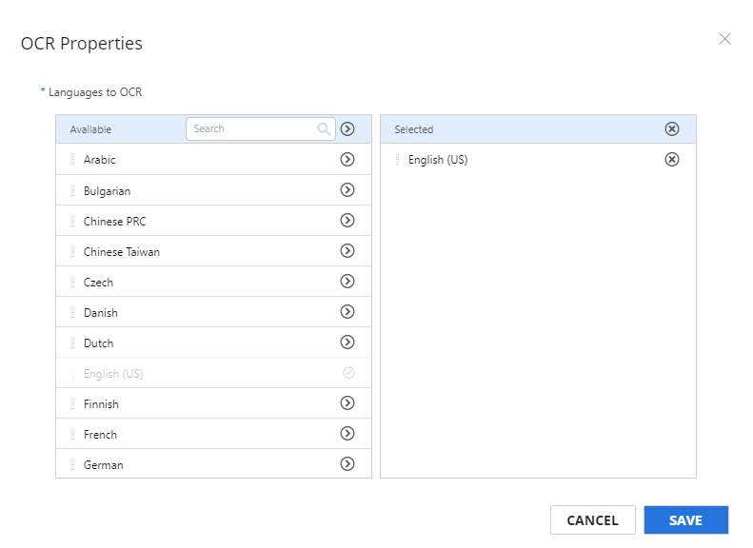Click the arrow icon beside Czech
This screenshot has width=753, height=548.
[347, 282]
